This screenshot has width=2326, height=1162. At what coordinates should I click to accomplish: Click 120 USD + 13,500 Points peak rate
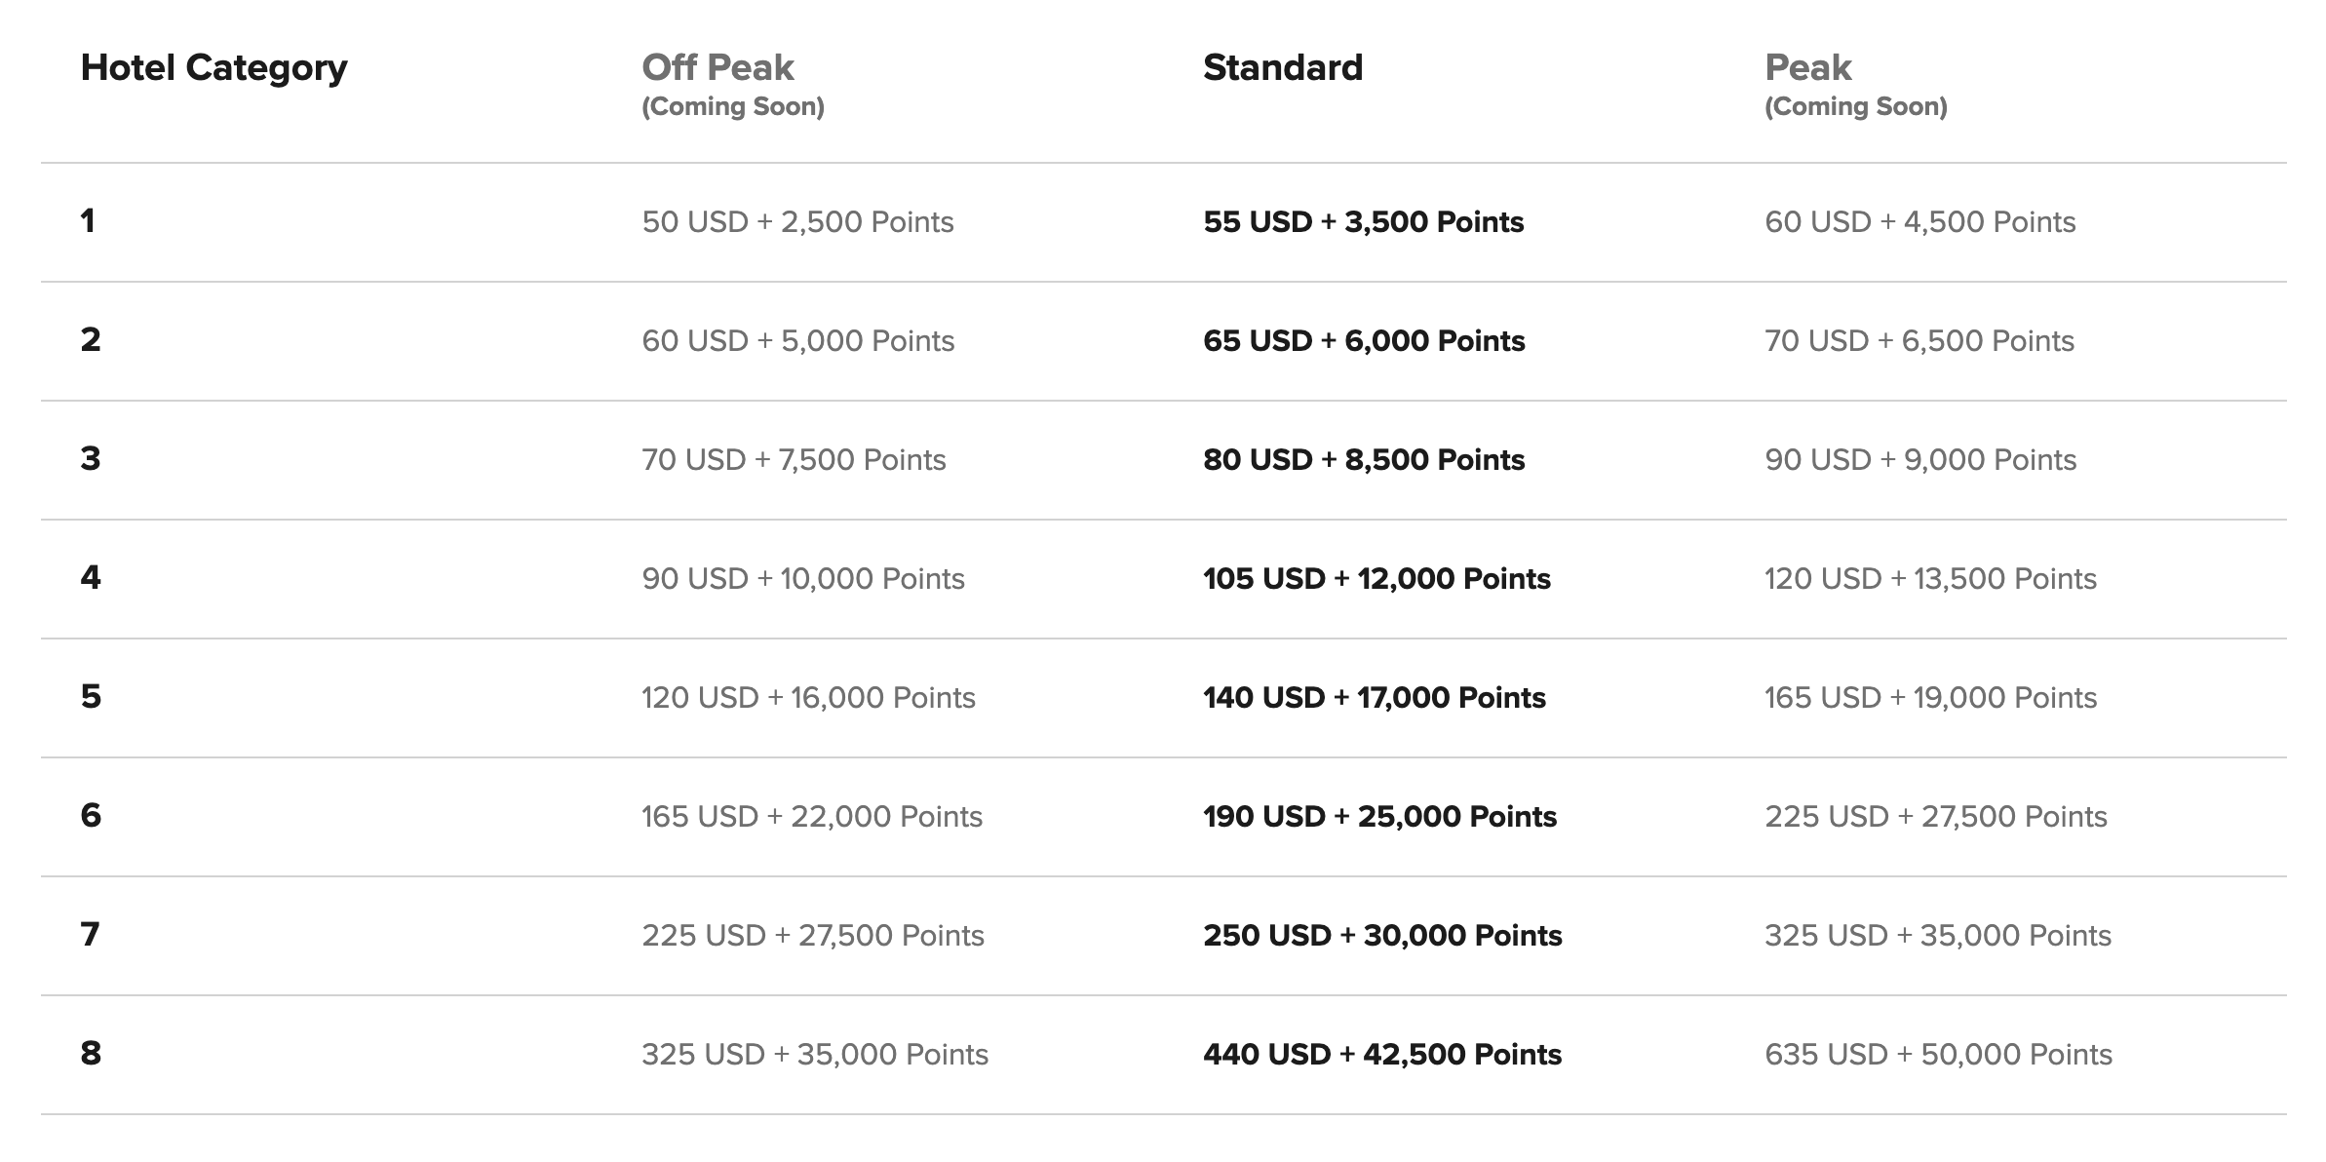pos(1930,579)
